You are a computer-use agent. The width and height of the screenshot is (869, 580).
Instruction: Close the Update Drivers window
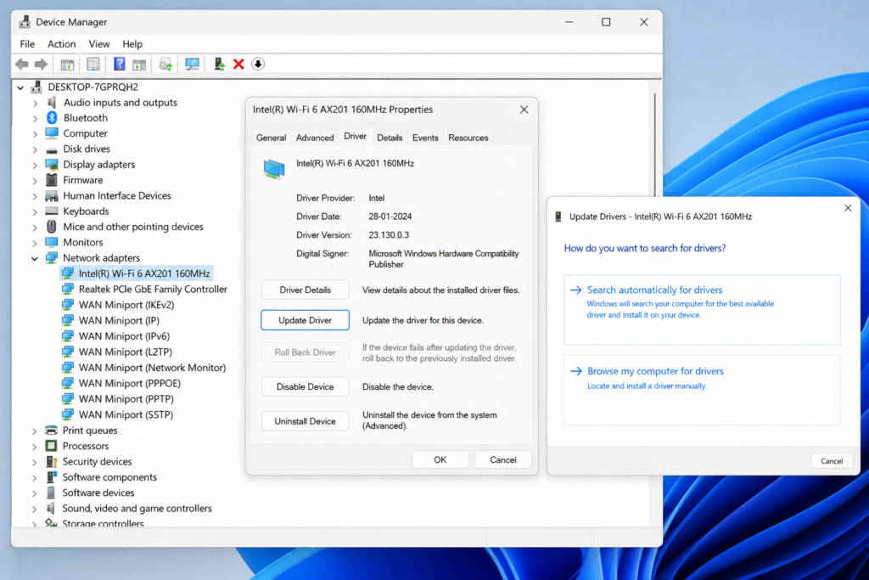[848, 208]
